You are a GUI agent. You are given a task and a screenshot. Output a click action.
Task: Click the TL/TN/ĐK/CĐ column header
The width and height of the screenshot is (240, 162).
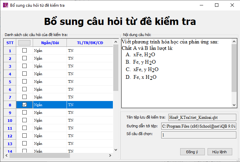tap(90, 43)
